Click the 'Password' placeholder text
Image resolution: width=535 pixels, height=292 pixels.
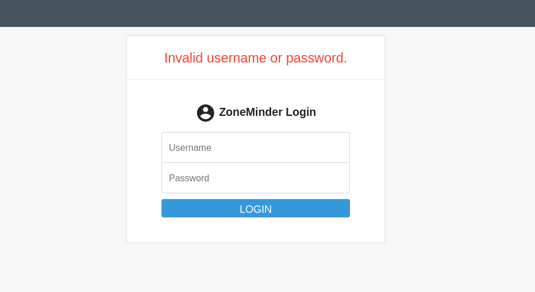189,178
